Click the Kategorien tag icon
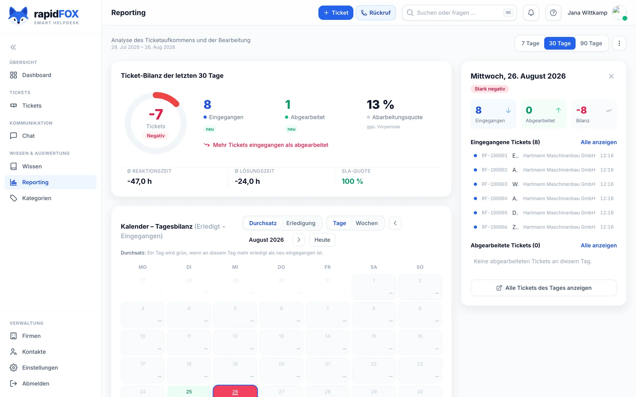The image size is (636, 397). [13, 198]
